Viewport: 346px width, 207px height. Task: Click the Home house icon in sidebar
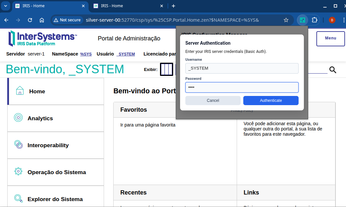[x=20, y=91]
